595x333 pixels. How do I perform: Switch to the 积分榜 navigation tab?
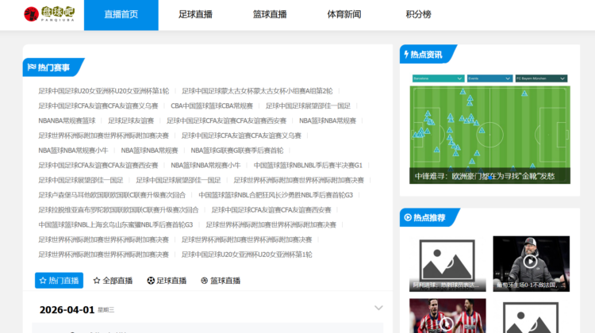coord(418,14)
